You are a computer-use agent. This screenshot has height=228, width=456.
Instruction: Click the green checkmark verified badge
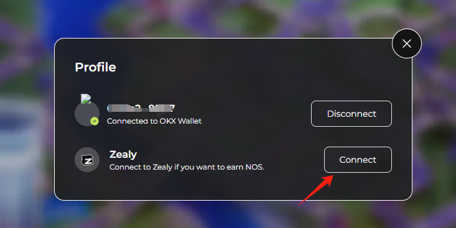(x=94, y=121)
